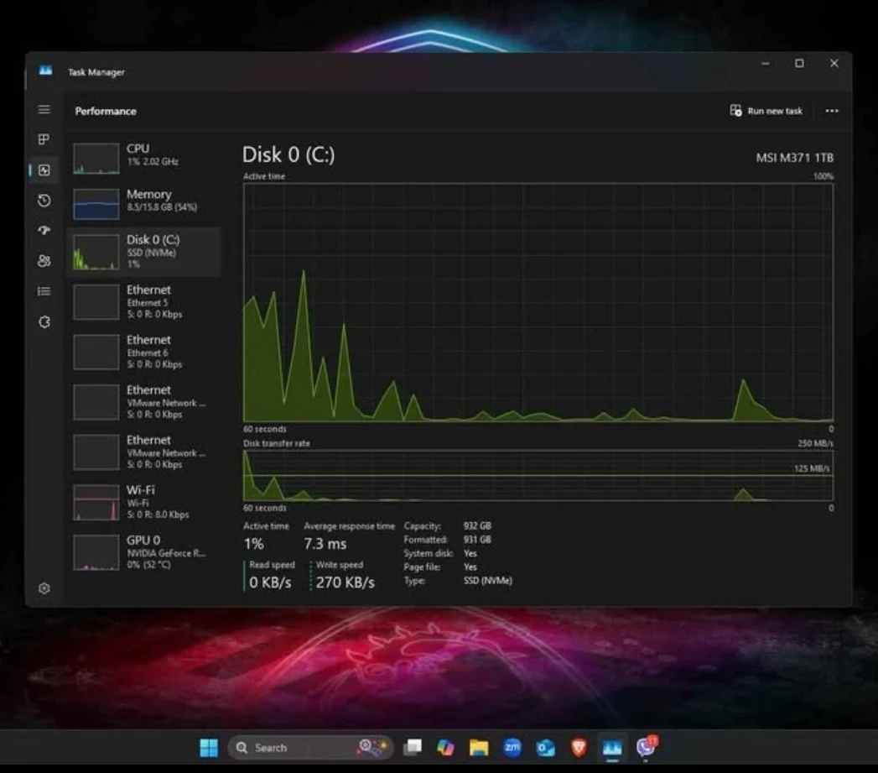Open the three-dot more options menu
Screen dimensions: 878x773
831,111
